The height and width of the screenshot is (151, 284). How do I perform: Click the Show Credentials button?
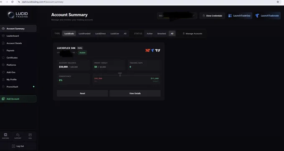[x=212, y=16]
